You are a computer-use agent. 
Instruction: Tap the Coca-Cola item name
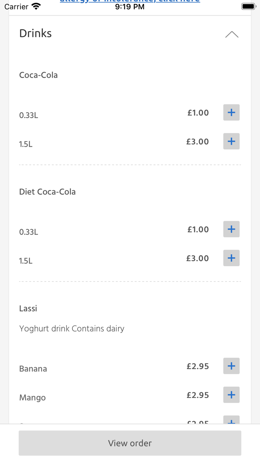pos(38,75)
